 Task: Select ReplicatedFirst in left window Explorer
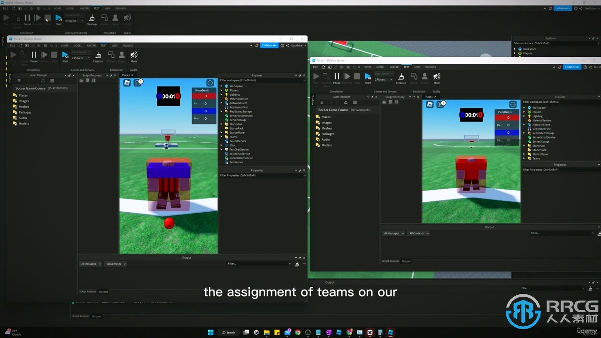[239, 107]
